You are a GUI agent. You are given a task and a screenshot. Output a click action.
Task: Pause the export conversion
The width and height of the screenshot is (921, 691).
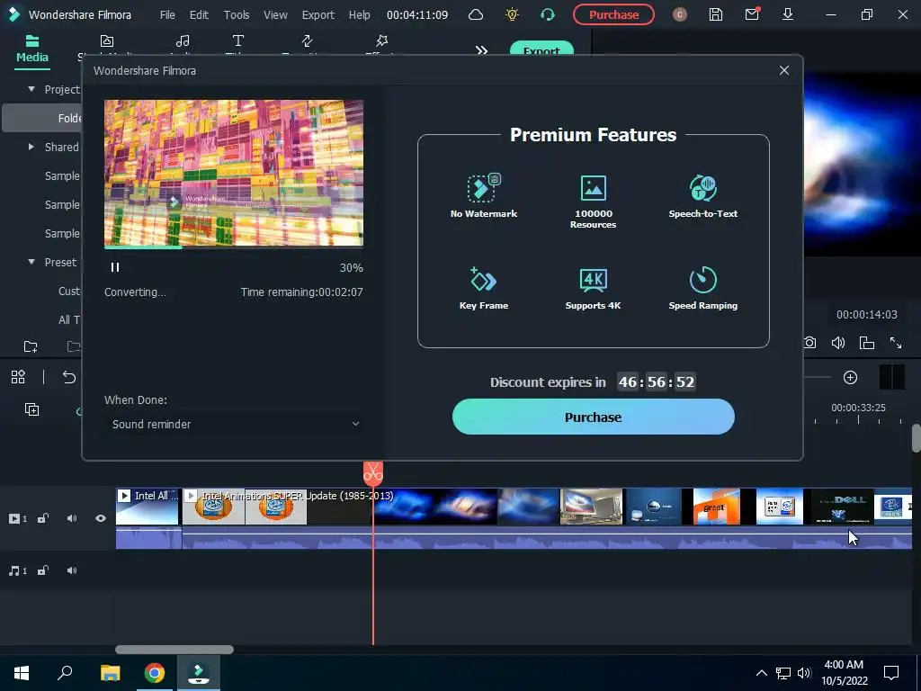(115, 267)
